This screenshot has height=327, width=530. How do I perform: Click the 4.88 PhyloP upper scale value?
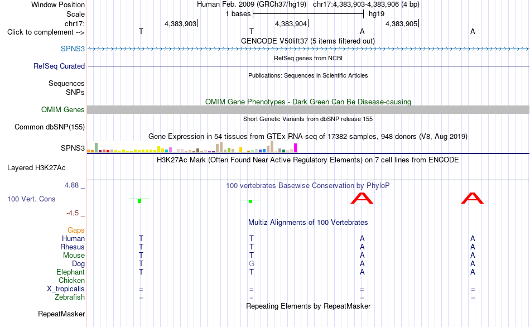pos(71,185)
